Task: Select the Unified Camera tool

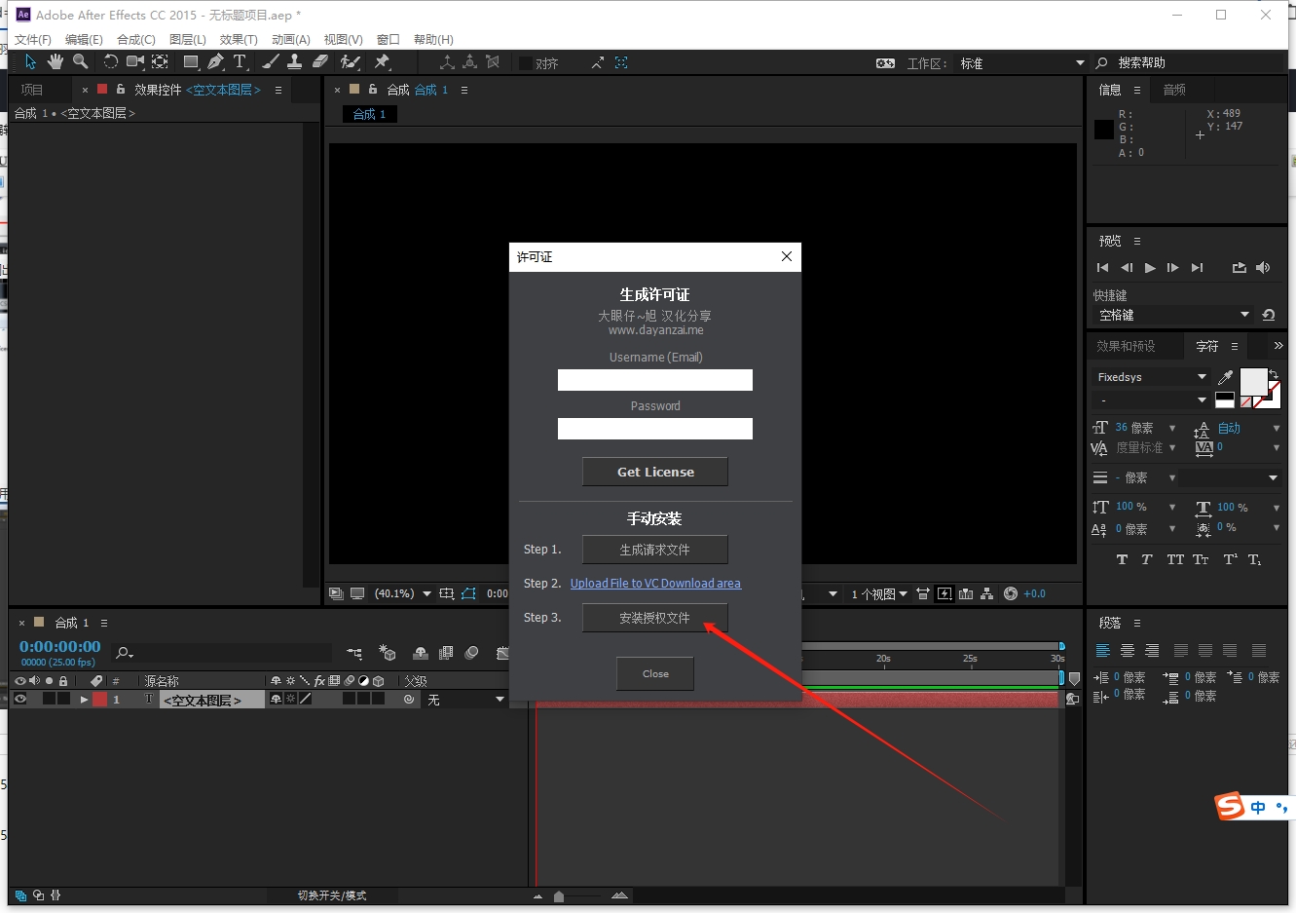Action: pyautogui.click(x=135, y=62)
